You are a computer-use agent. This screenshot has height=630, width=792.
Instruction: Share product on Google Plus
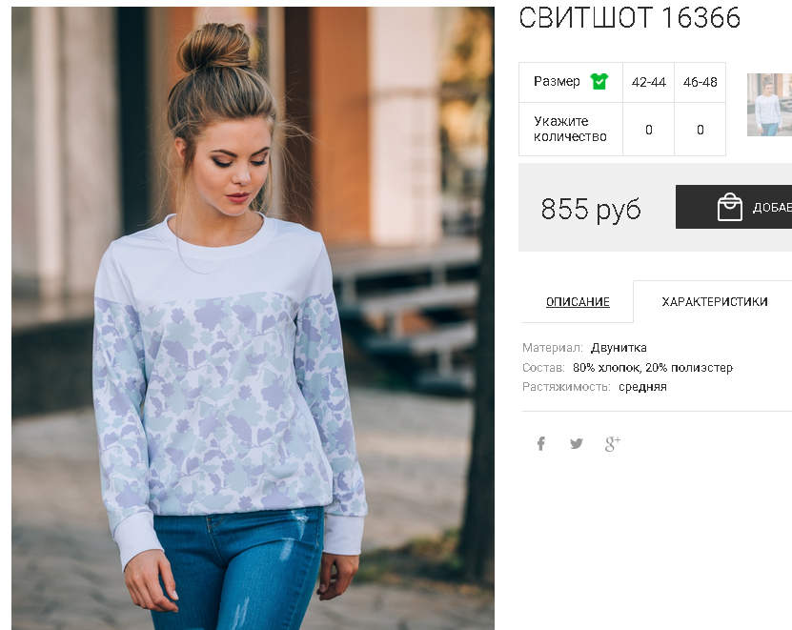[613, 443]
